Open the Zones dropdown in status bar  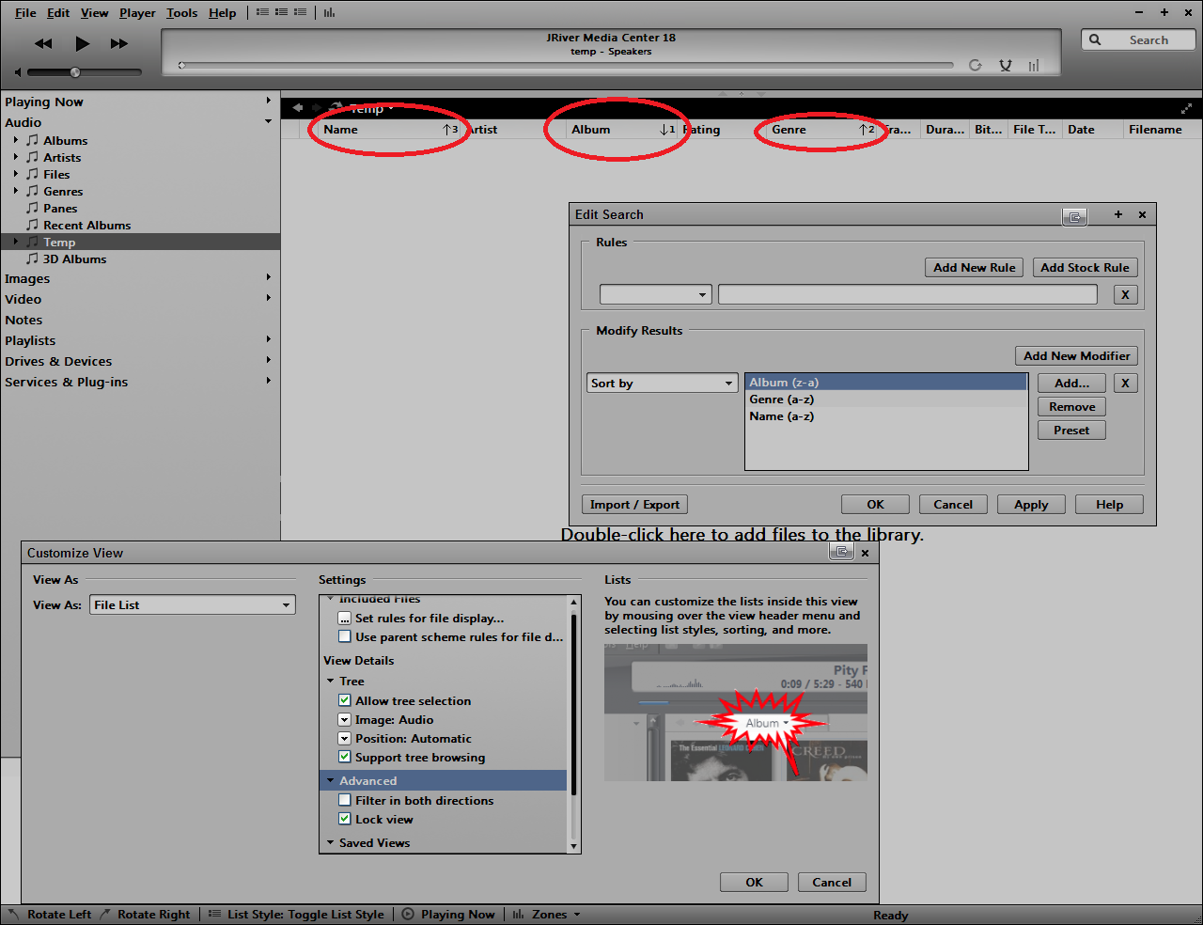[x=547, y=915]
